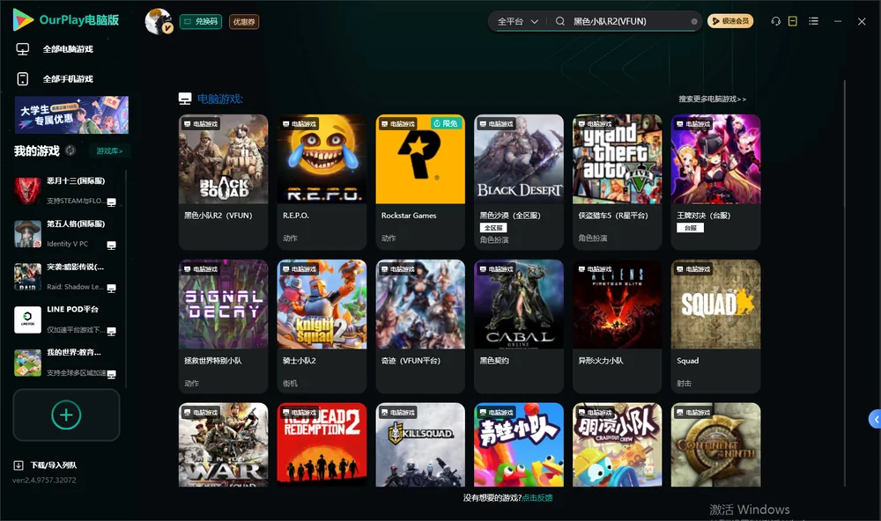Open 突袭:暗影传说 from my games
This screenshot has height=521, width=881.
(65, 276)
